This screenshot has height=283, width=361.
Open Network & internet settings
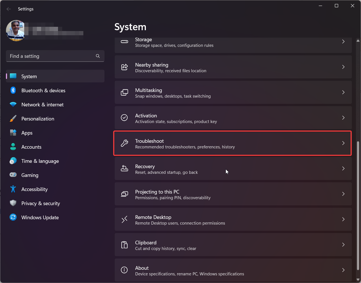[x=55, y=104]
